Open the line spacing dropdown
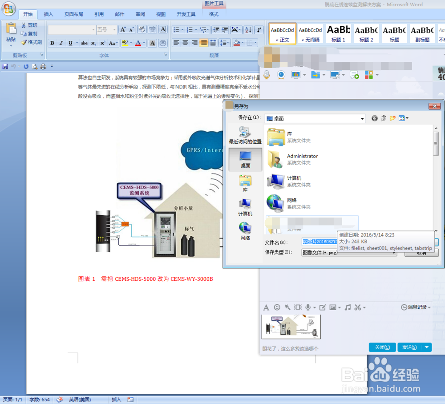The width and height of the screenshot is (445, 404). pyautogui.click(x=224, y=43)
